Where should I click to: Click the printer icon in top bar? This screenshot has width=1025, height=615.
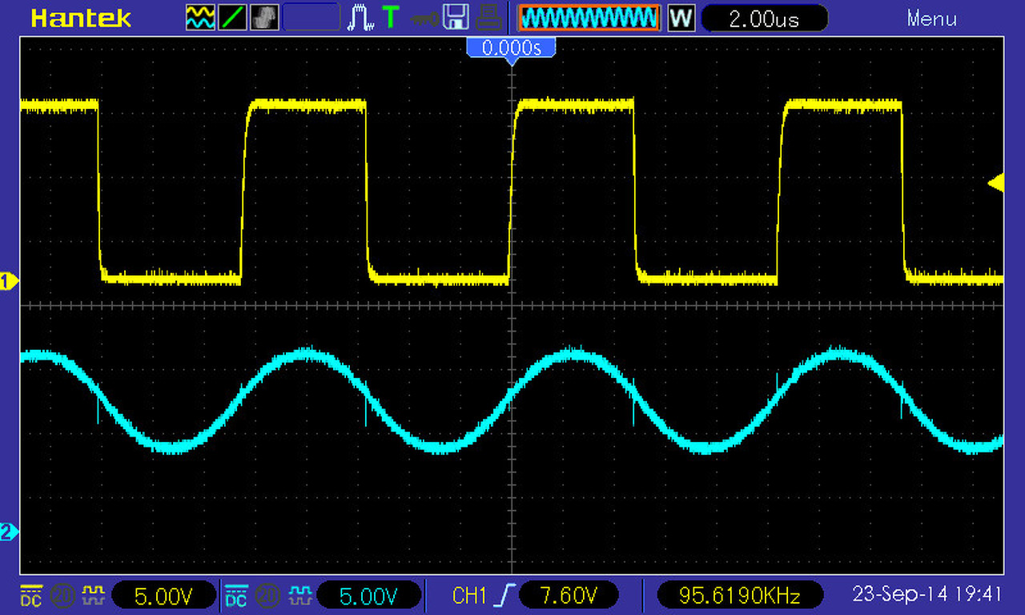488,18
